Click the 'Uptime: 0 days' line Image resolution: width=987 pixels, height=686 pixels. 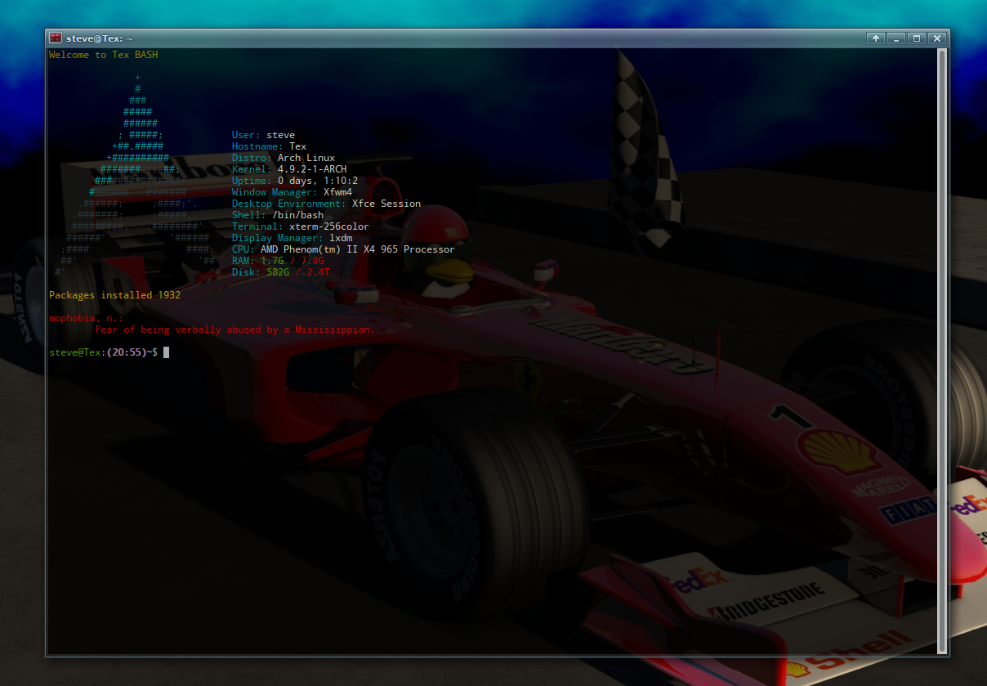(x=295, y=181)
